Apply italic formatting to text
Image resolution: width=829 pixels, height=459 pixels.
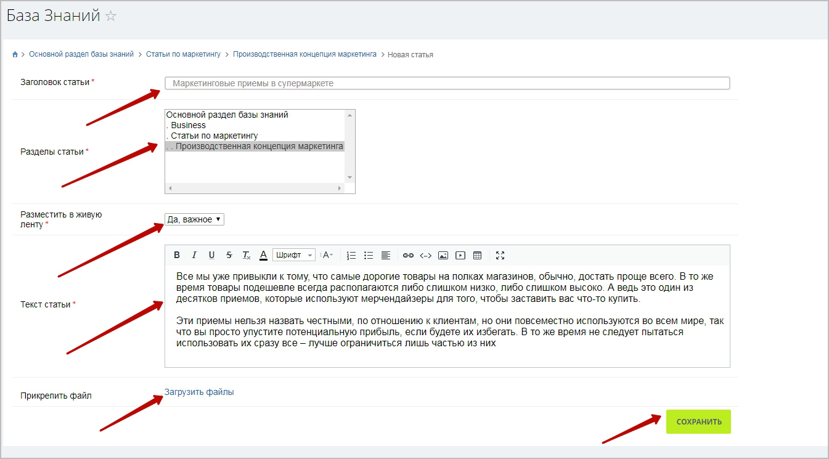pos(194,255)
